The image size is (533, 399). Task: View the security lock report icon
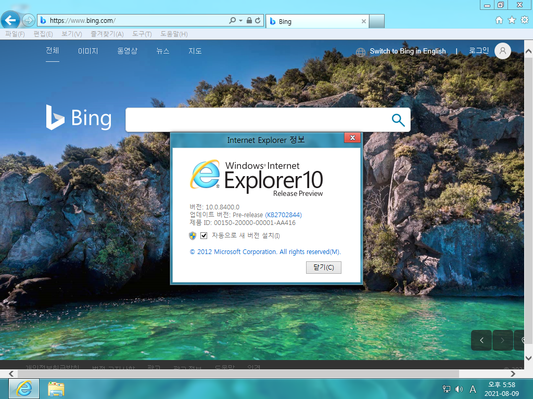249,20
